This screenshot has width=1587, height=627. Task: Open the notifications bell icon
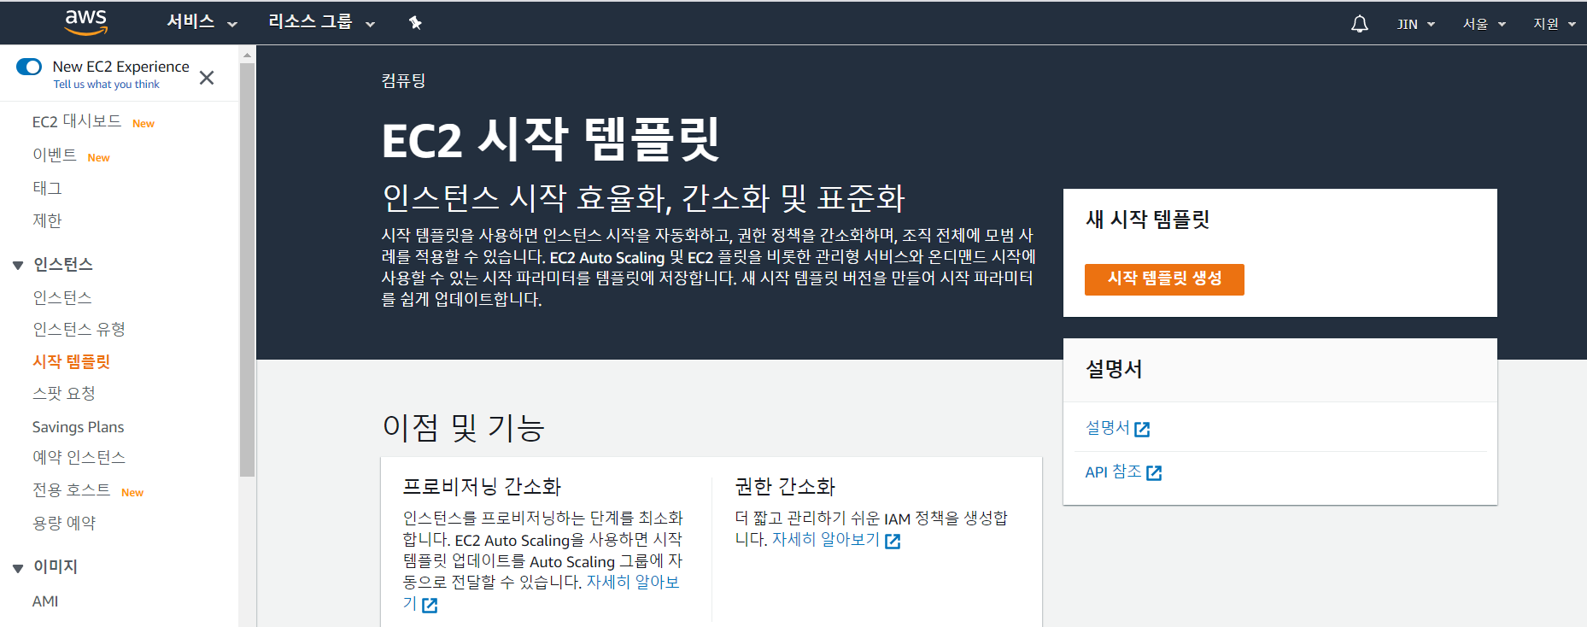point(1359,24)
